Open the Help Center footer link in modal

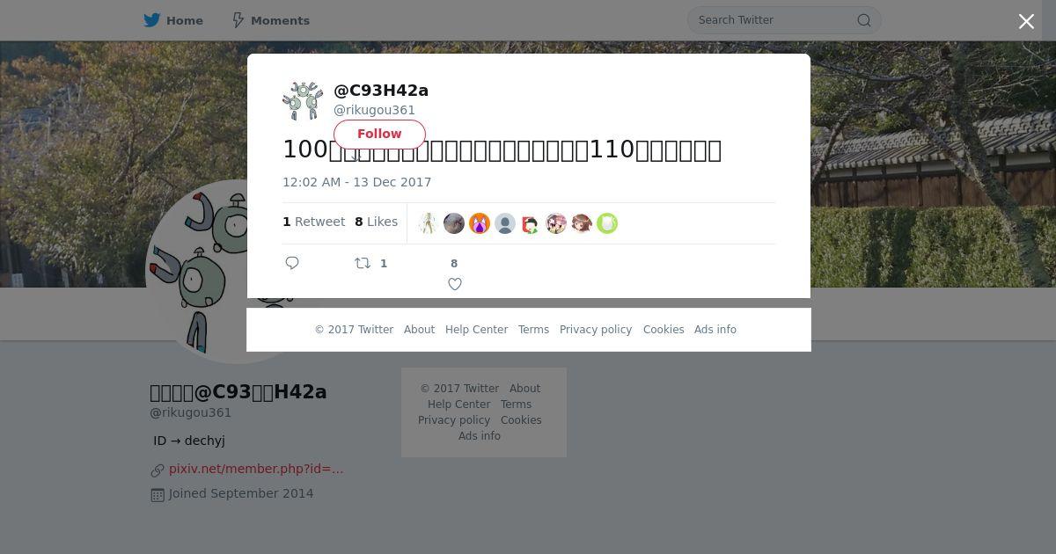(476, 330)
